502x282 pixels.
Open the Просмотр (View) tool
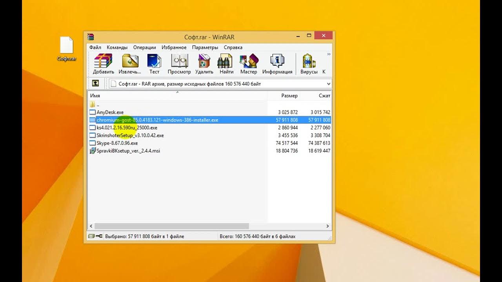pos(179,64)
